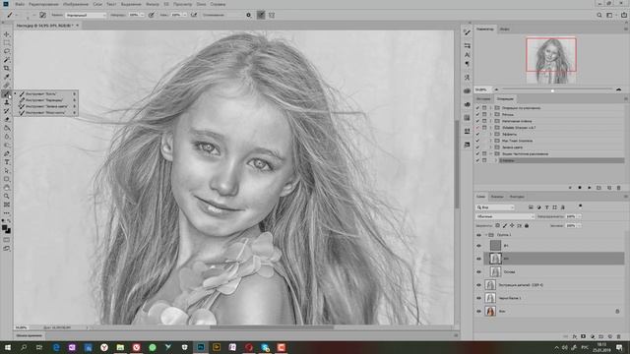
Task: Select the Карандаш tool in flyout
Action: coord(45,100)
